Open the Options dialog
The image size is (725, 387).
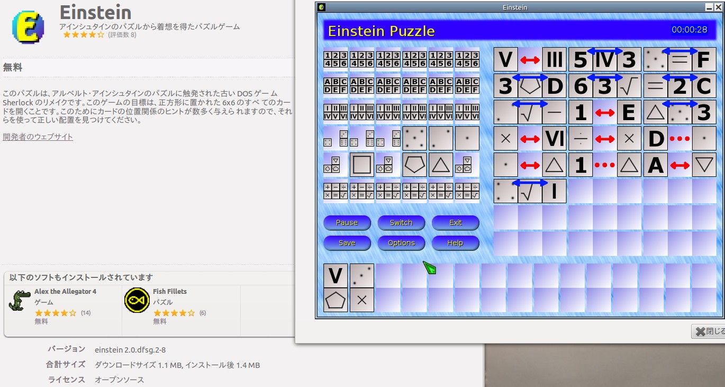point(401,242)
